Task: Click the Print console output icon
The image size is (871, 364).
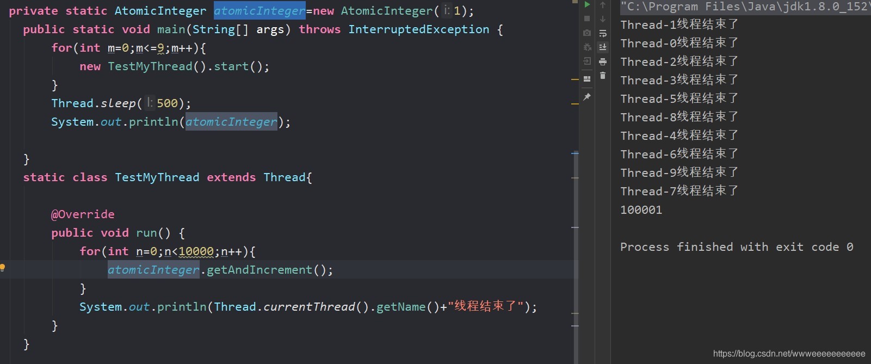Action: point(603,61)
